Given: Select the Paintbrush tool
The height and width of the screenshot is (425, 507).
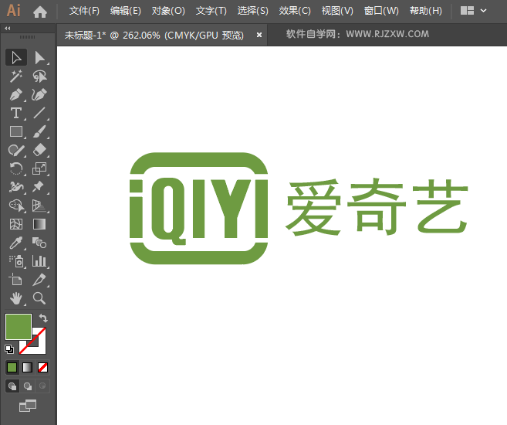Looking at the screenshot, I should (39, 131).
